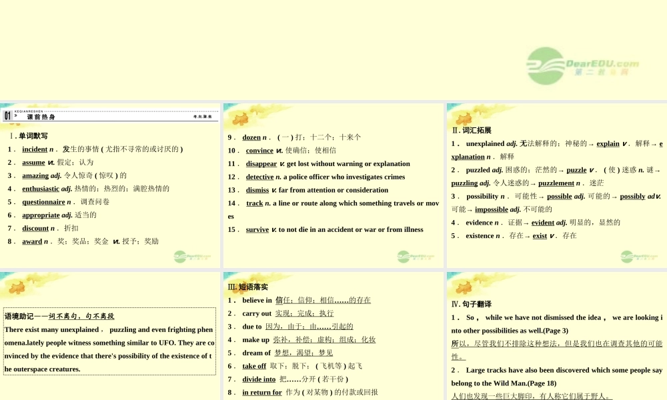
Task: Click the underlined word evident
Action: [x=543, y=223]
